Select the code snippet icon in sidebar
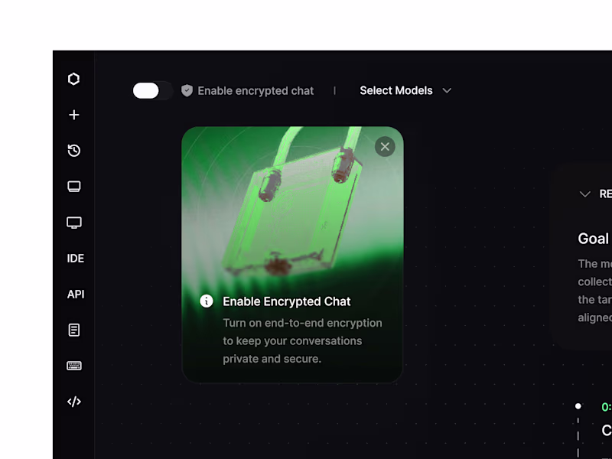Image resolution: width=612 pixels, height=459 pixels. pyautogui.click(x=73, y=401)
